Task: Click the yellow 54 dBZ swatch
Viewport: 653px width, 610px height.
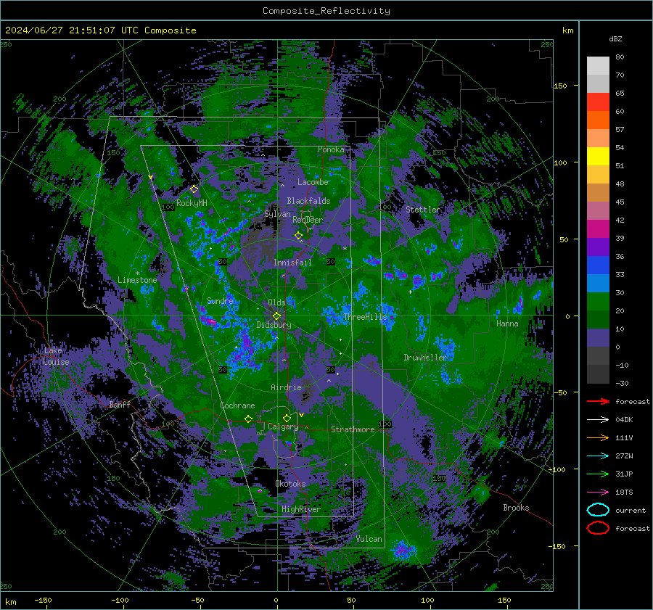Action: click(598, 157)
